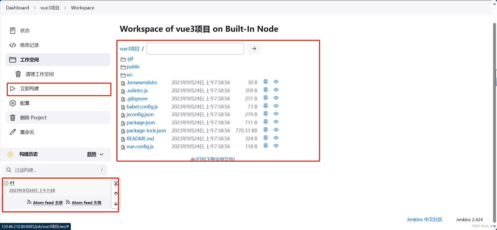Image resolution: width=497 pixels, height=230 pixels.
Task: Open babel.config.js file link
Action: click(142, 107)
